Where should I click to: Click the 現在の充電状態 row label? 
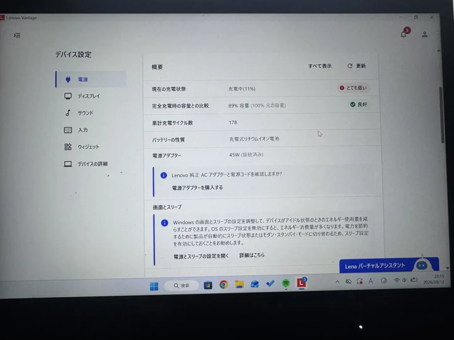click(x=169, y=89)
